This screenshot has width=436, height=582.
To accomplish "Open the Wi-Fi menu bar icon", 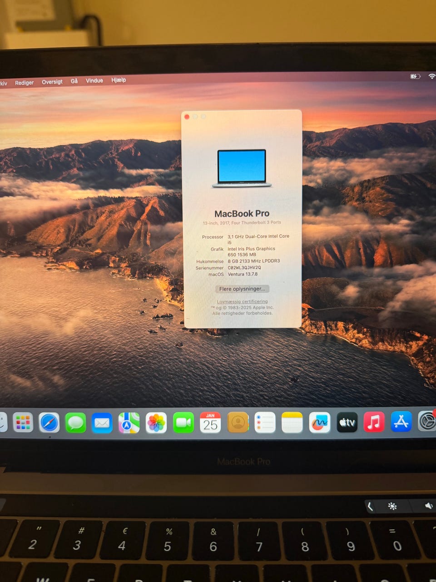I will pyautogui.click(x=432, y=76).
